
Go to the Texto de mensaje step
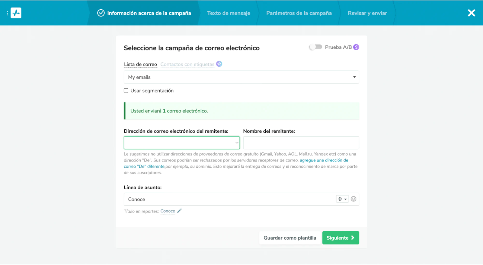pos(229,13)
